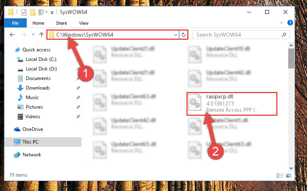Open the Help question mark icon

coord(290,23)
